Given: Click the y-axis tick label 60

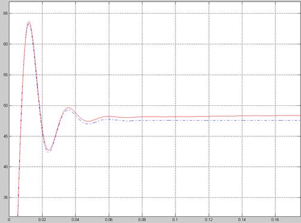Looking at the screenshot, I should [x=5, y=44].
